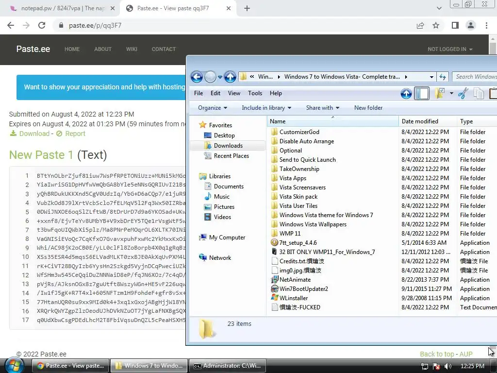Select the NetAnimate application icon
The image size is (497, 373).
[x=275, y=280]
